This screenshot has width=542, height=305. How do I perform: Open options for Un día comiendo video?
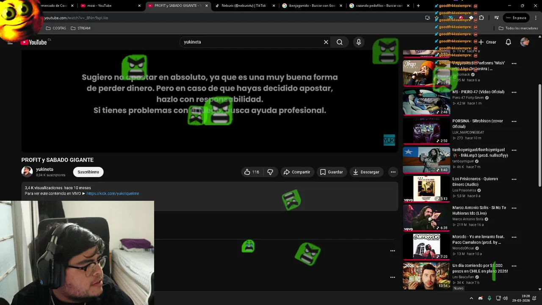pyautogui.click(x=514, y=266)
